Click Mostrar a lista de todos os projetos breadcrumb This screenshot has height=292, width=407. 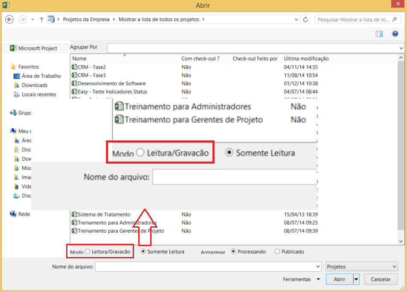click(x=159, y=20)
